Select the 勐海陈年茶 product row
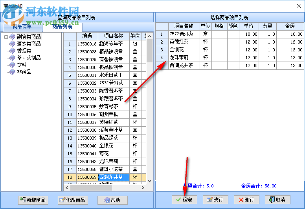The image size is (305, 209). point(105,44)
